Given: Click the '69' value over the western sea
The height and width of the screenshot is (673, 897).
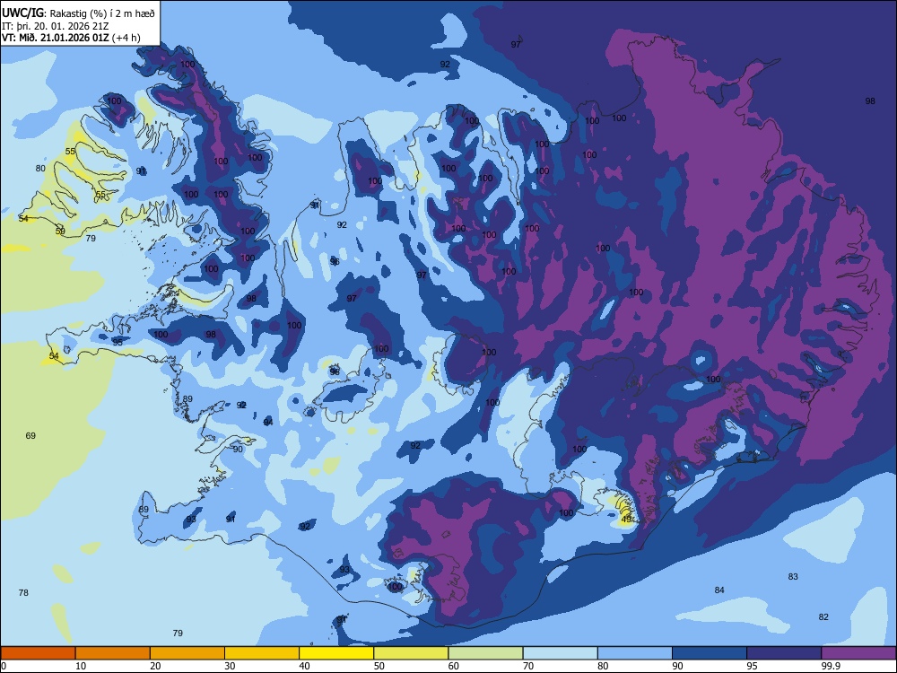Looking at the screenshot, I should pos(30,435).
